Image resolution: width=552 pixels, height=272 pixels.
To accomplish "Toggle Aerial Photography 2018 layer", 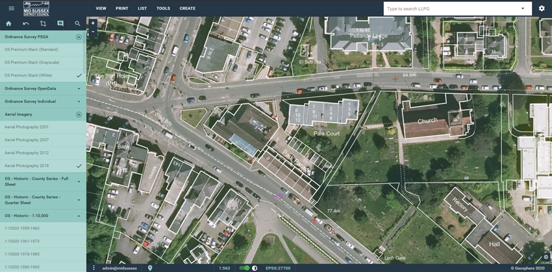I will pyautogui.click(x=43, y=166).
